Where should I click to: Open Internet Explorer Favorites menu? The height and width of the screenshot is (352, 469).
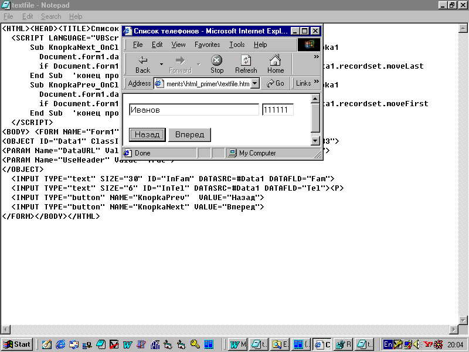pos(208,45)
